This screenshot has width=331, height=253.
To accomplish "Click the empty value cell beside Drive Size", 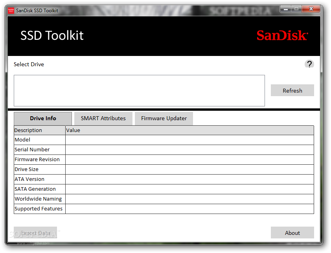I will point(189,169).
